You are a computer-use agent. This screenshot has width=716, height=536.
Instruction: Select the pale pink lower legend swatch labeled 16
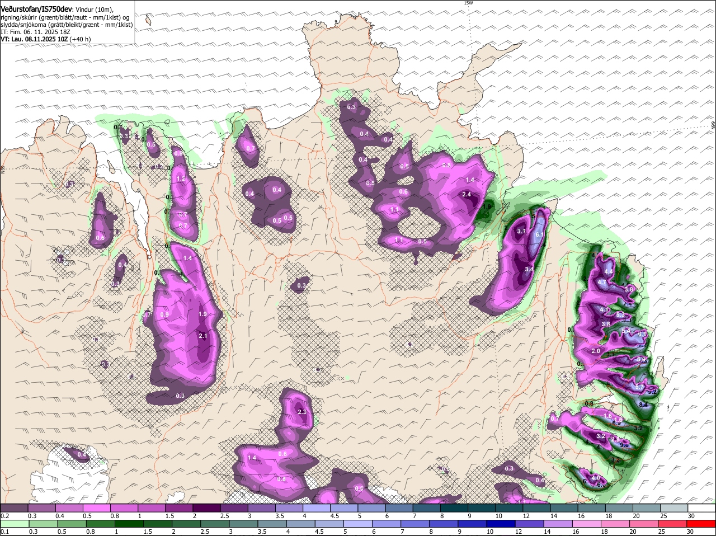588,524
